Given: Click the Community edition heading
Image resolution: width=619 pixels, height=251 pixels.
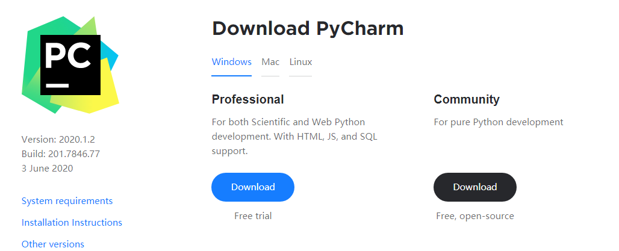Looking at the screenshot, I should point(467,99).
